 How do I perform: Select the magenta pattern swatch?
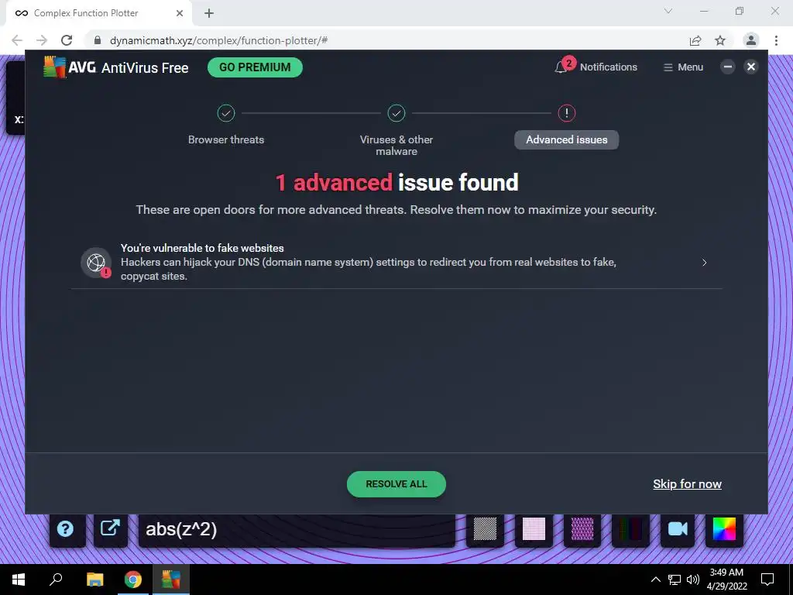click(582, 529)
